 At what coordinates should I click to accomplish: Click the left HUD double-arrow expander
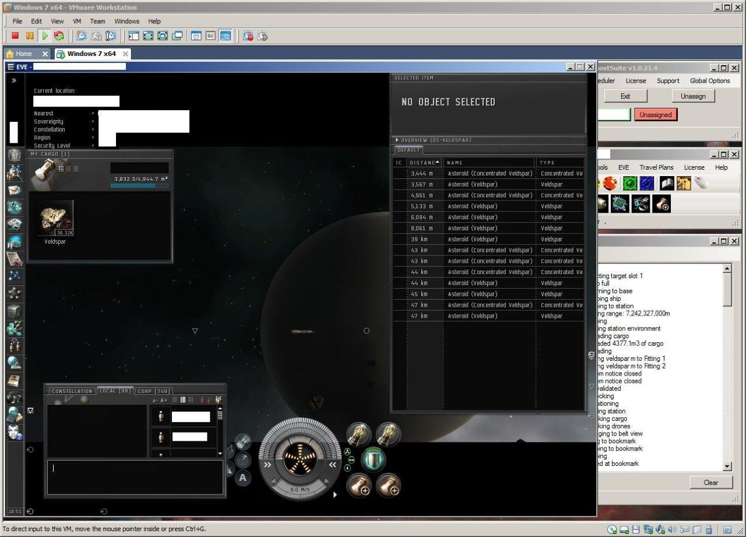pyautogui.click(x=268, y=465)
